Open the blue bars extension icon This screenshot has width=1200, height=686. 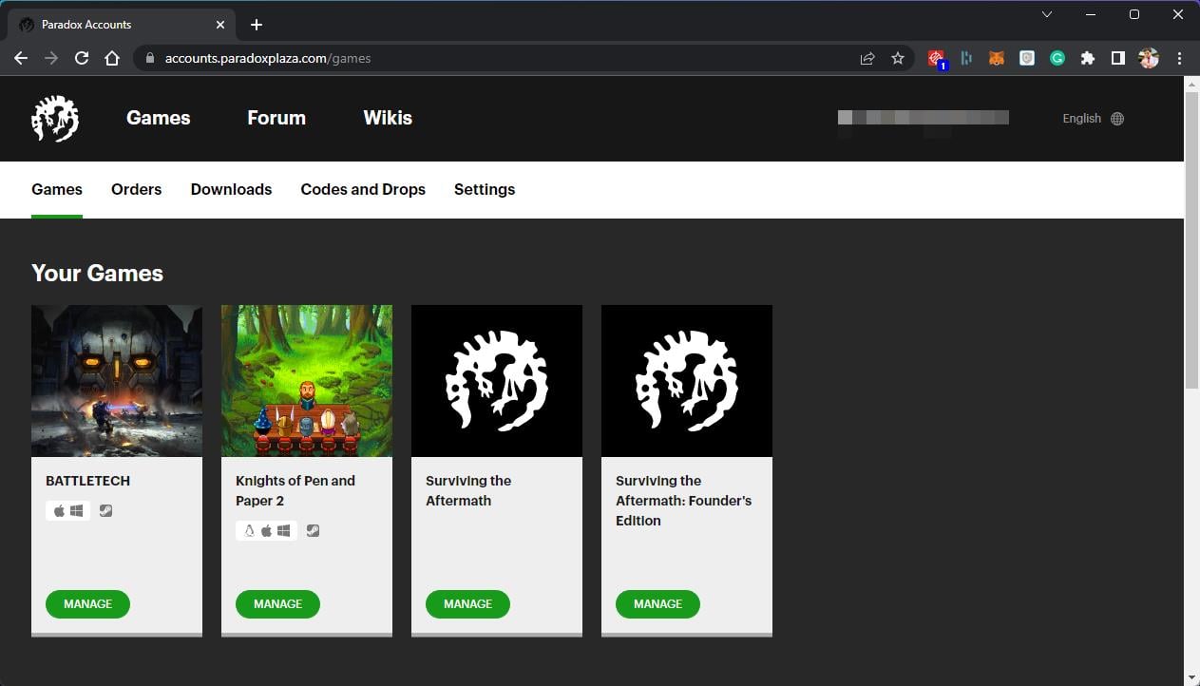966,58
